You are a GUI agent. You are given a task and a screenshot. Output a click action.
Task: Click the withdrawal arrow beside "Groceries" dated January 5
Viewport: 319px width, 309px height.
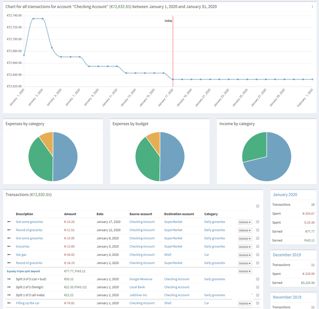(9, 246)
